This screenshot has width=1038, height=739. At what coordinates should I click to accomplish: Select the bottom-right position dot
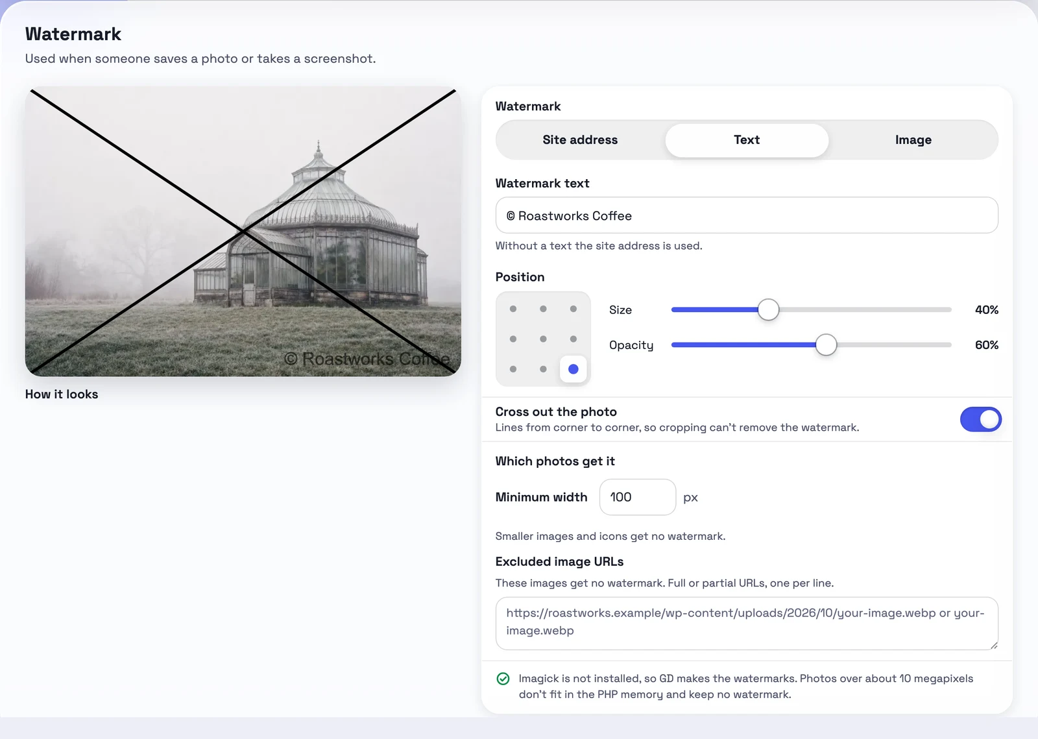573,369
